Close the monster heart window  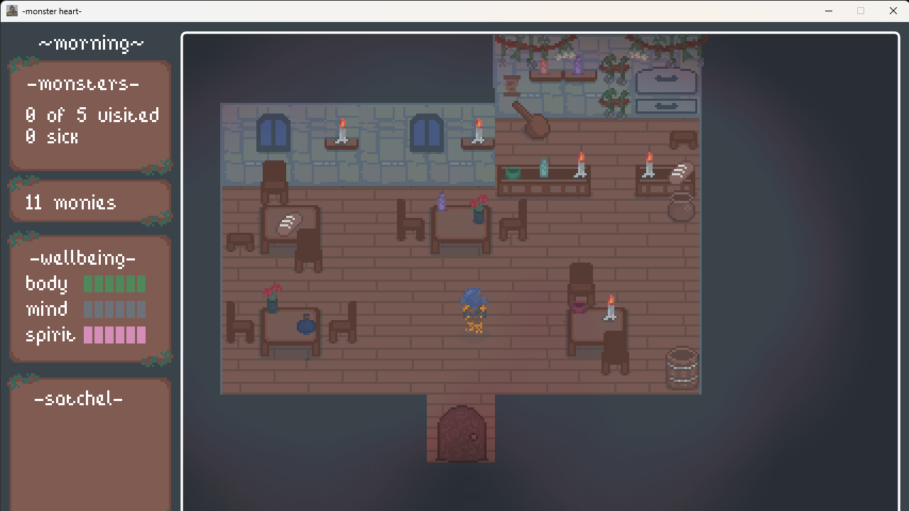tap(893, 11)
